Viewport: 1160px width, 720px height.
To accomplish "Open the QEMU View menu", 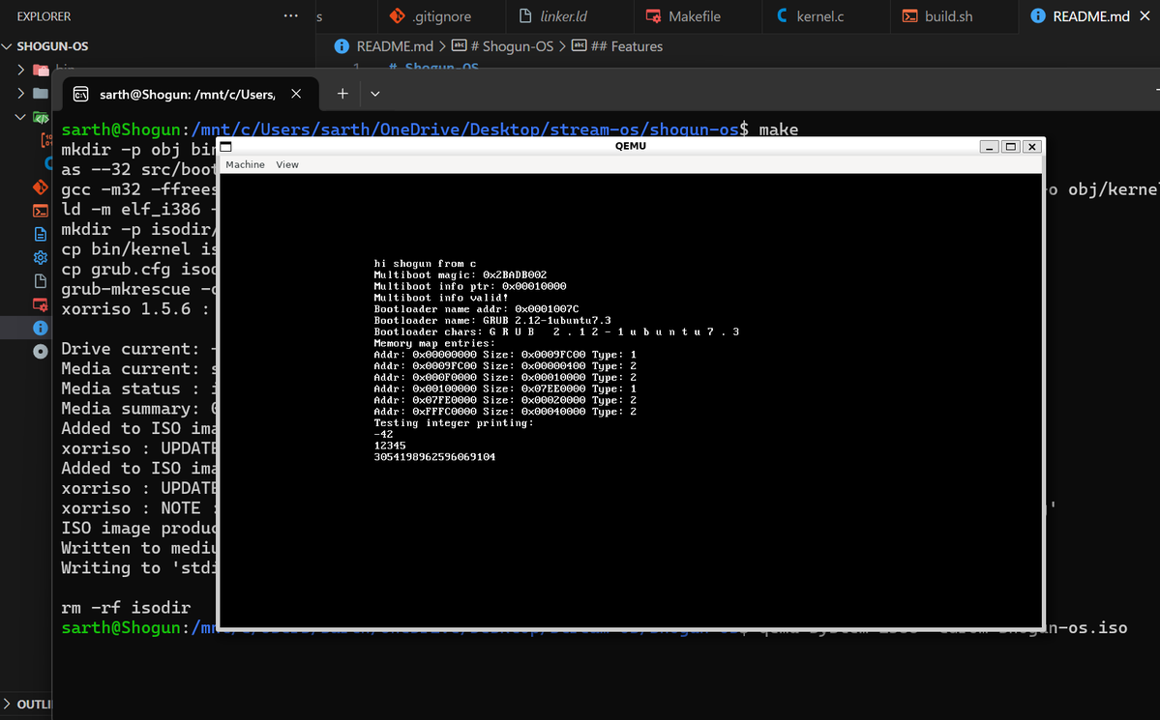I will [287, 164].
